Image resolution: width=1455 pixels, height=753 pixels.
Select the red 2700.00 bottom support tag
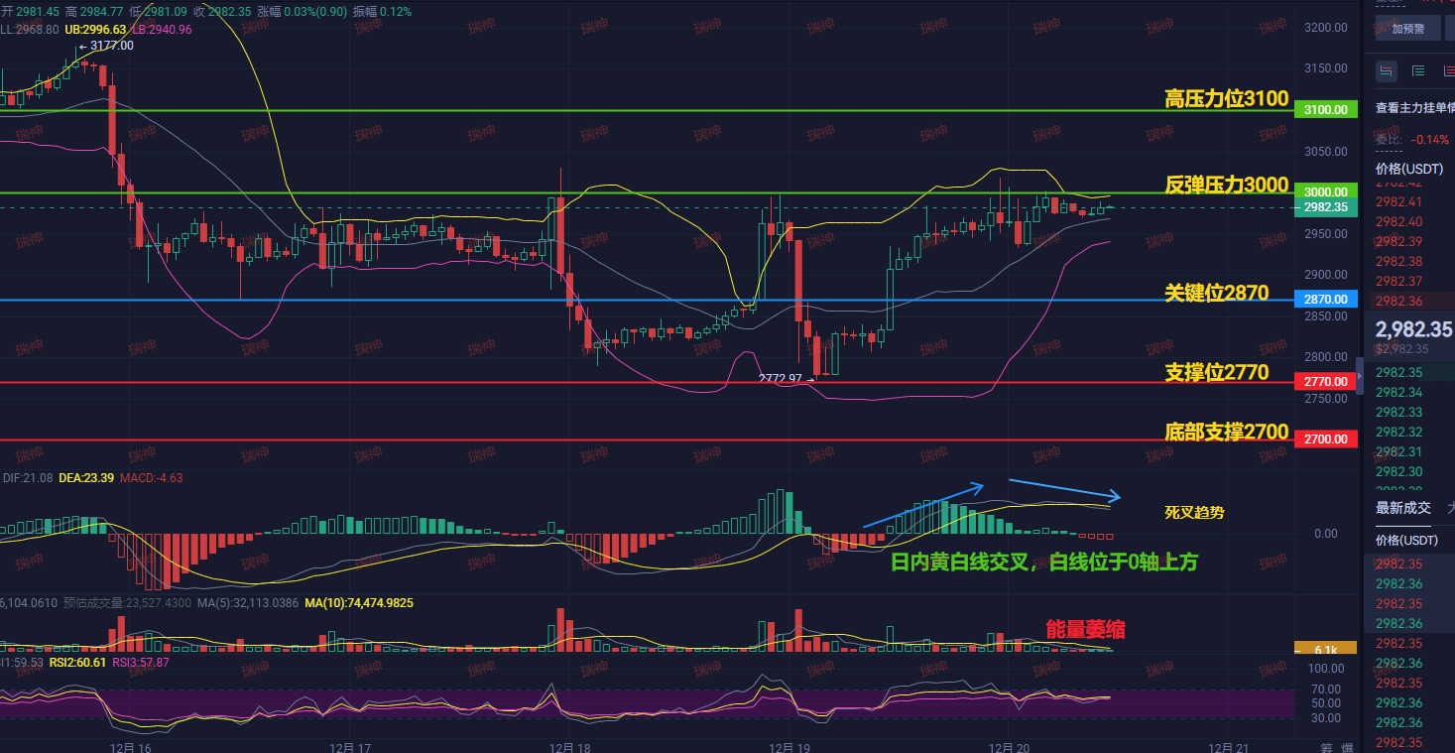click(1326, 439)
